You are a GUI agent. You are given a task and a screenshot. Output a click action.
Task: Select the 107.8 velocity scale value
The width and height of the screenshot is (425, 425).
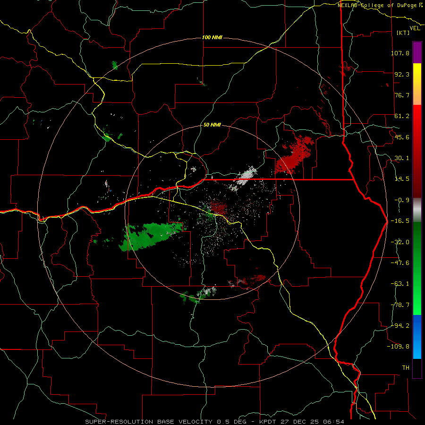coord(400,53)
